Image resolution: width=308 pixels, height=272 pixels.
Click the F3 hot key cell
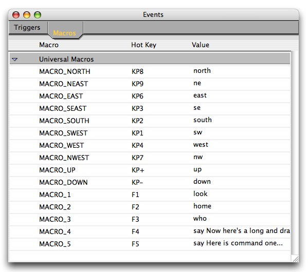pyautogui.click(x=135, y=219)
